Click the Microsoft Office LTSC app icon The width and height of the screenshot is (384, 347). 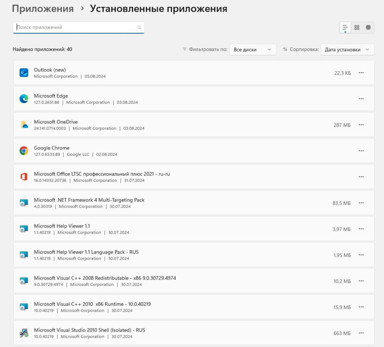tap(24, 177)
